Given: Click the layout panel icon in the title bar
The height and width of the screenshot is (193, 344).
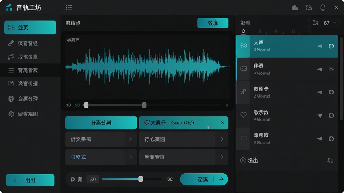Looking at the screenshot, I should [309, 8].
